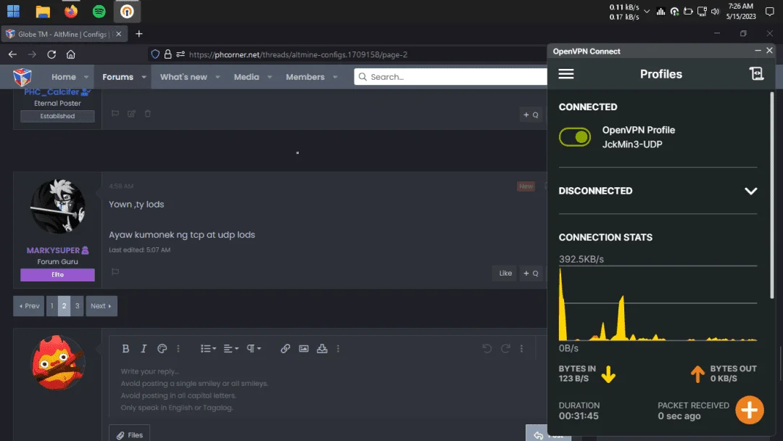The width and height of the screenshot is (783, 441).
Task: Quote MARKYSUPER's post with +Q
Action: click(531, 273)
